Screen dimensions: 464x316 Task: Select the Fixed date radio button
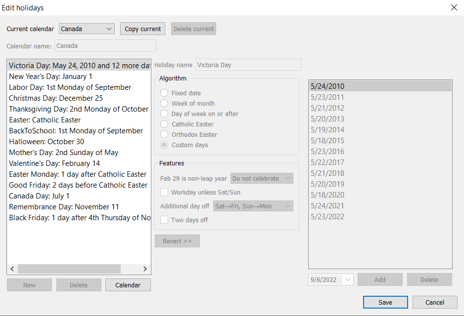pos(164,93)
